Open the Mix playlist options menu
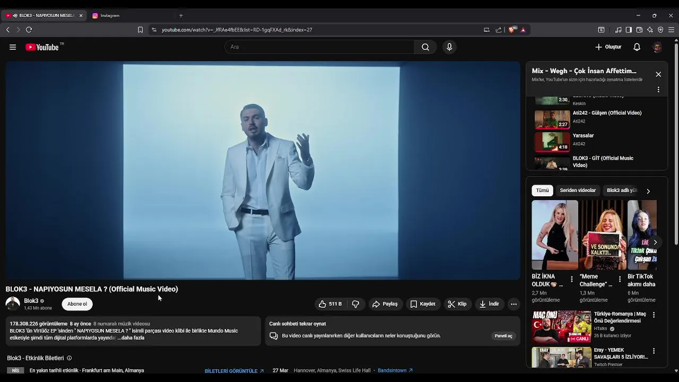Screen dimensions: 679x382 coord(658,90)
